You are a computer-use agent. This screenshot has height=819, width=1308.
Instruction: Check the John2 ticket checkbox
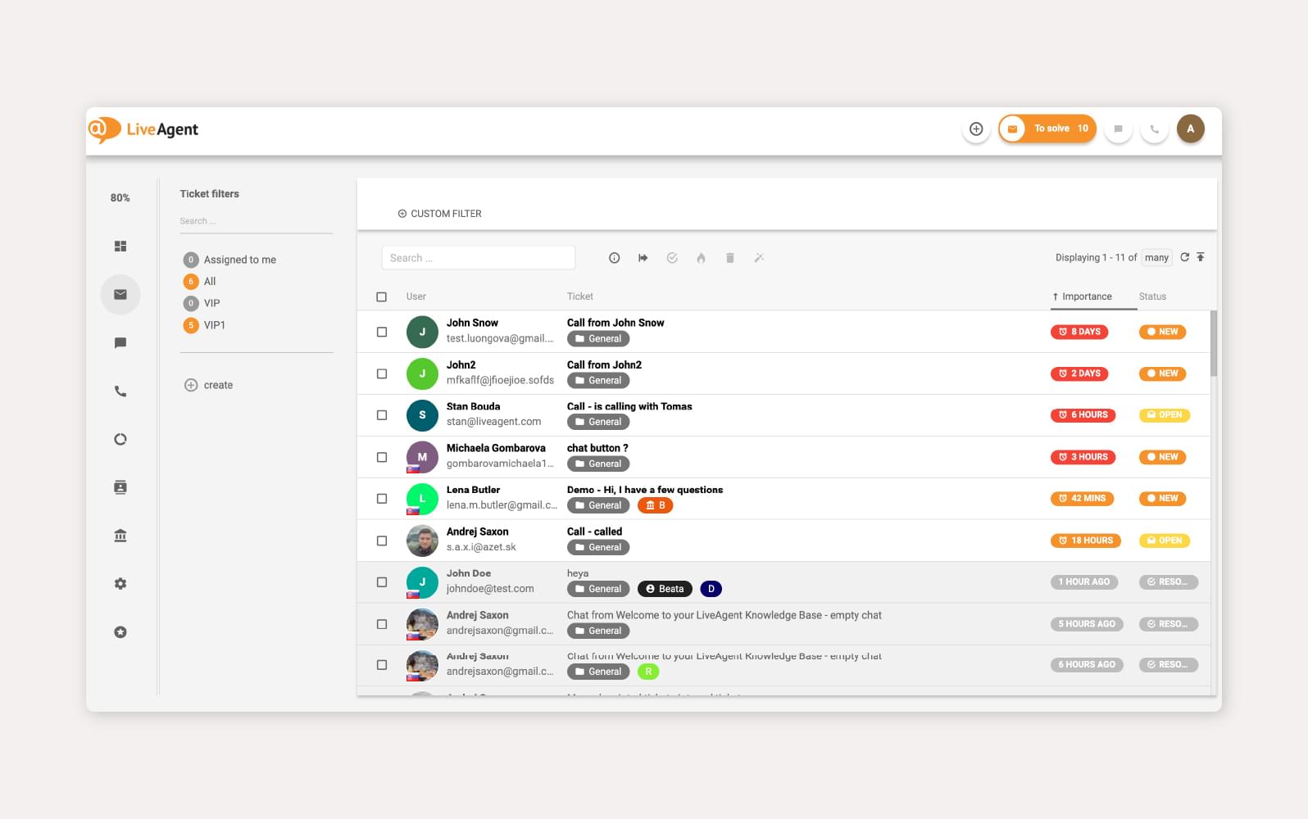[381, 373]
